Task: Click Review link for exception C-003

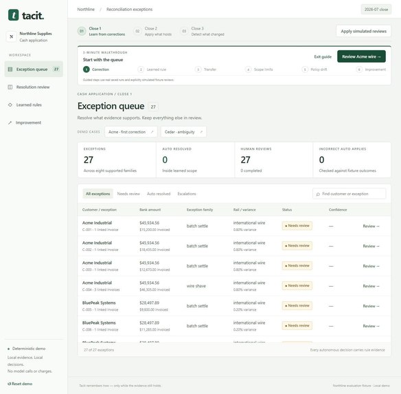Action: [x=371, y=266]
